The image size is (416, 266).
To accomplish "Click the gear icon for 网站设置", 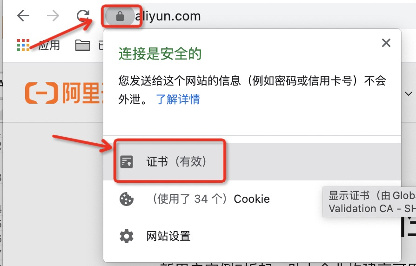I will [127, 236].
